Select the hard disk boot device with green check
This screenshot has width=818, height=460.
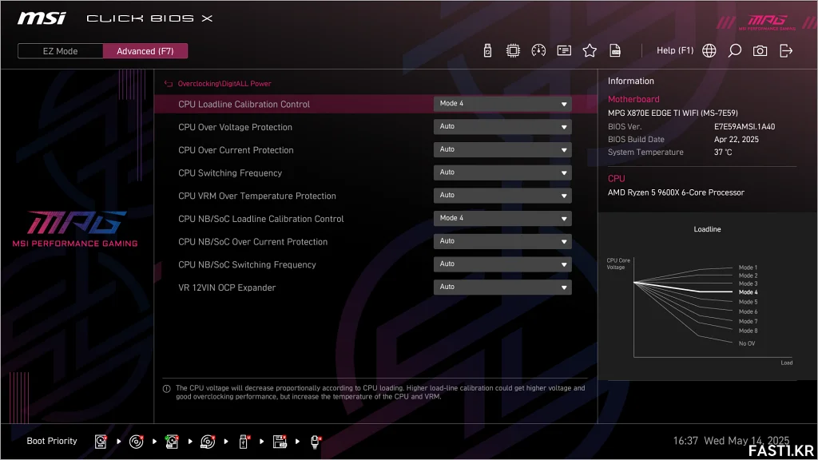(x=172, y=441)
